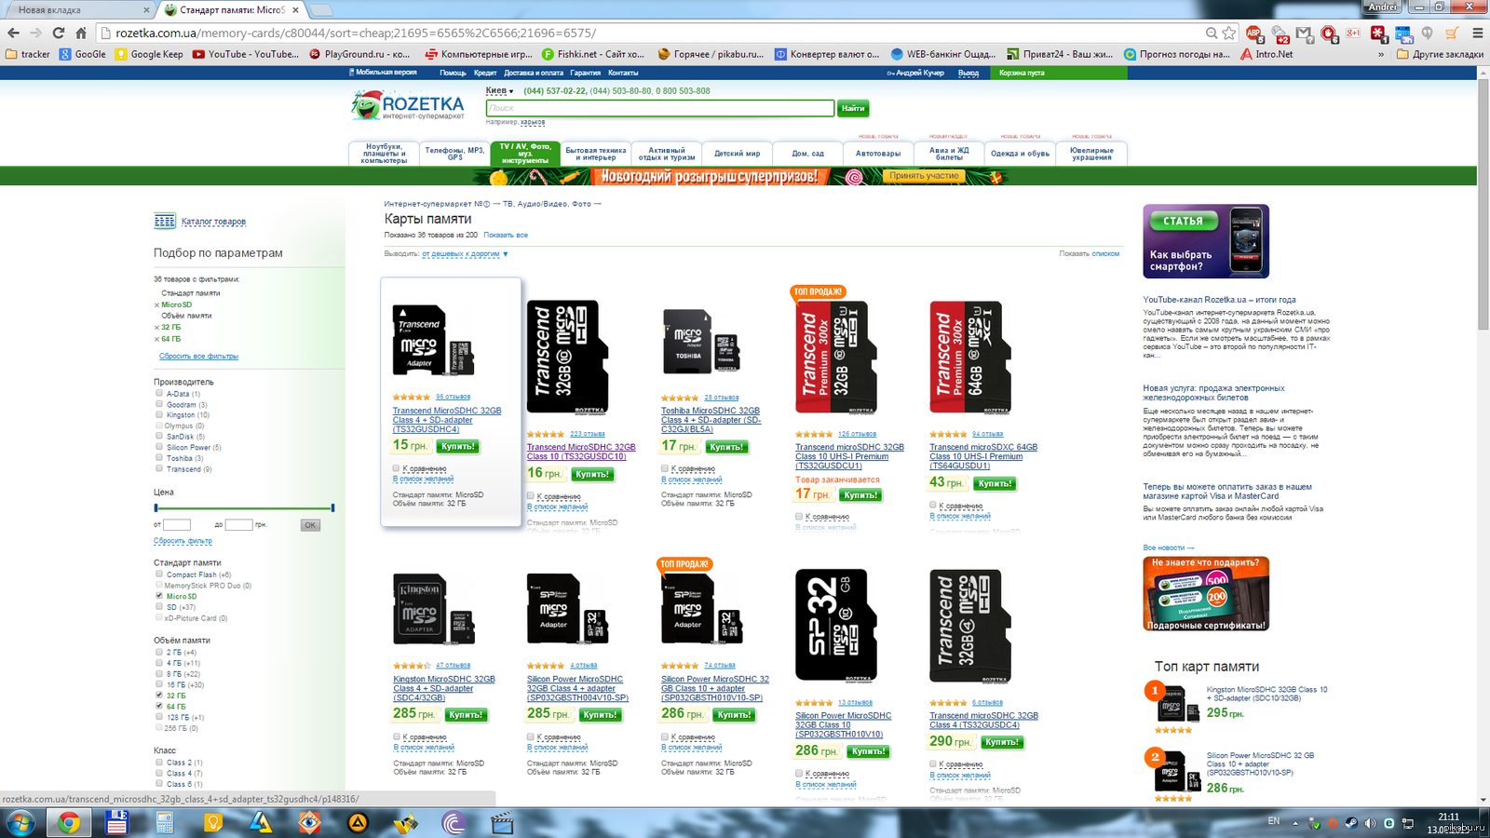Screen dimensions: 1490x838
Task: Click the orange shopping cart extension icon
Action: (x=1451, y=33)
